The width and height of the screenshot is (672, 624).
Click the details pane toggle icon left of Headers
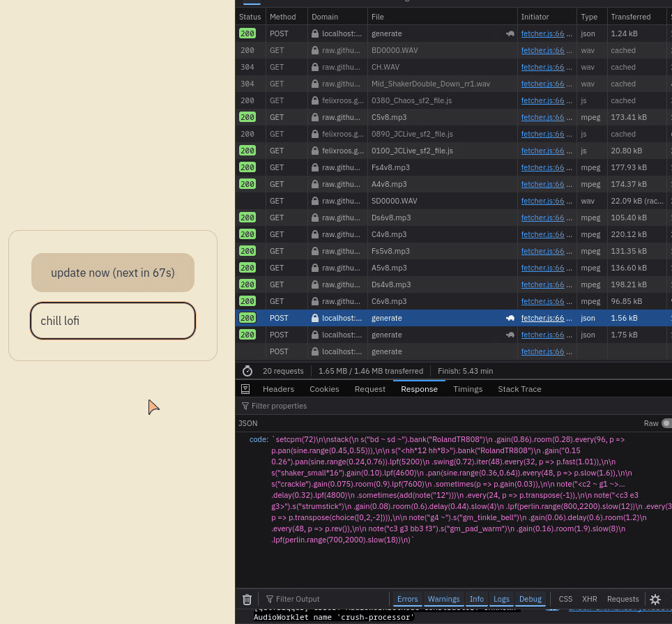245,389
